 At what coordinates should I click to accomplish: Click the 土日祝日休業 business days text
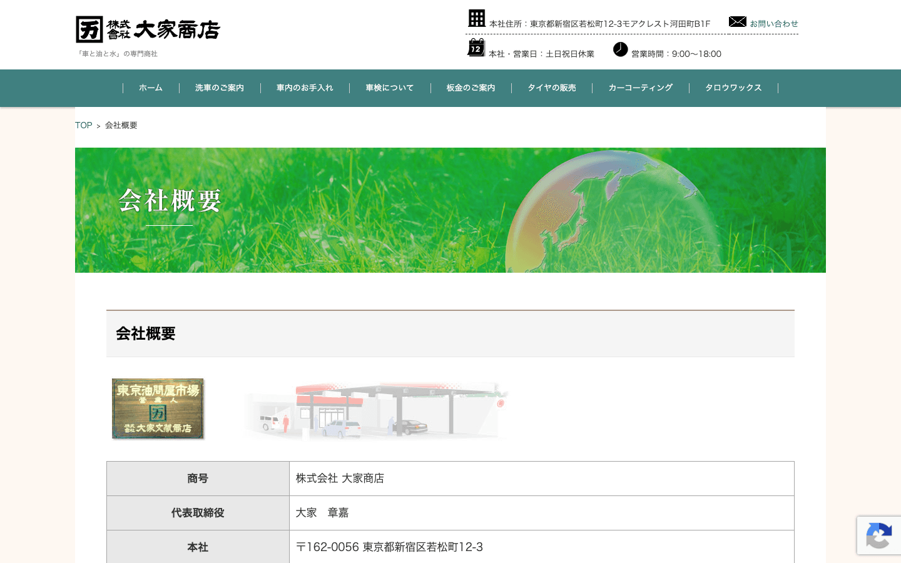click(x=570, y=54)
